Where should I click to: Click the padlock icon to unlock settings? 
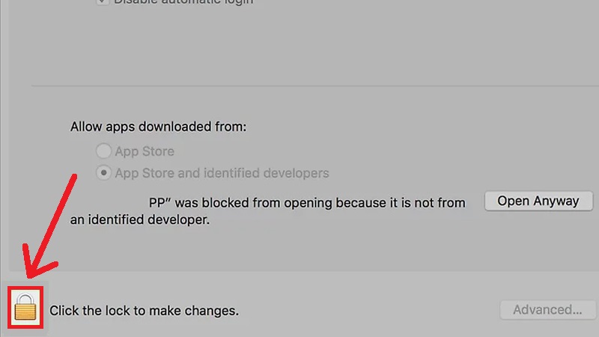(25, 307)
